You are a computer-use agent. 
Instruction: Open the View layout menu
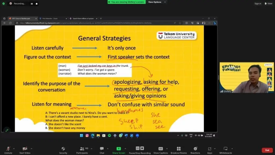pos(269,3)
